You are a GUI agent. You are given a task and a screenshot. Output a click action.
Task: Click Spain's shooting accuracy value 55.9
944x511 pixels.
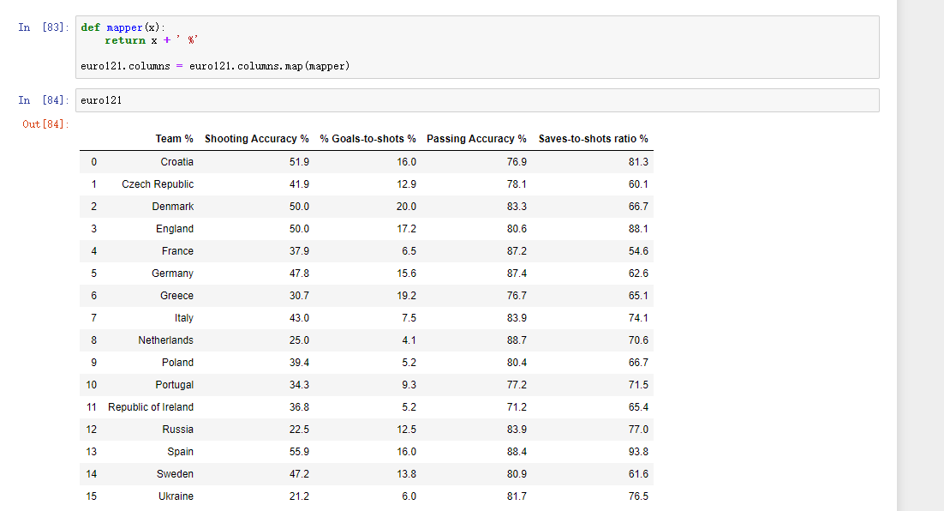[299, 452]
